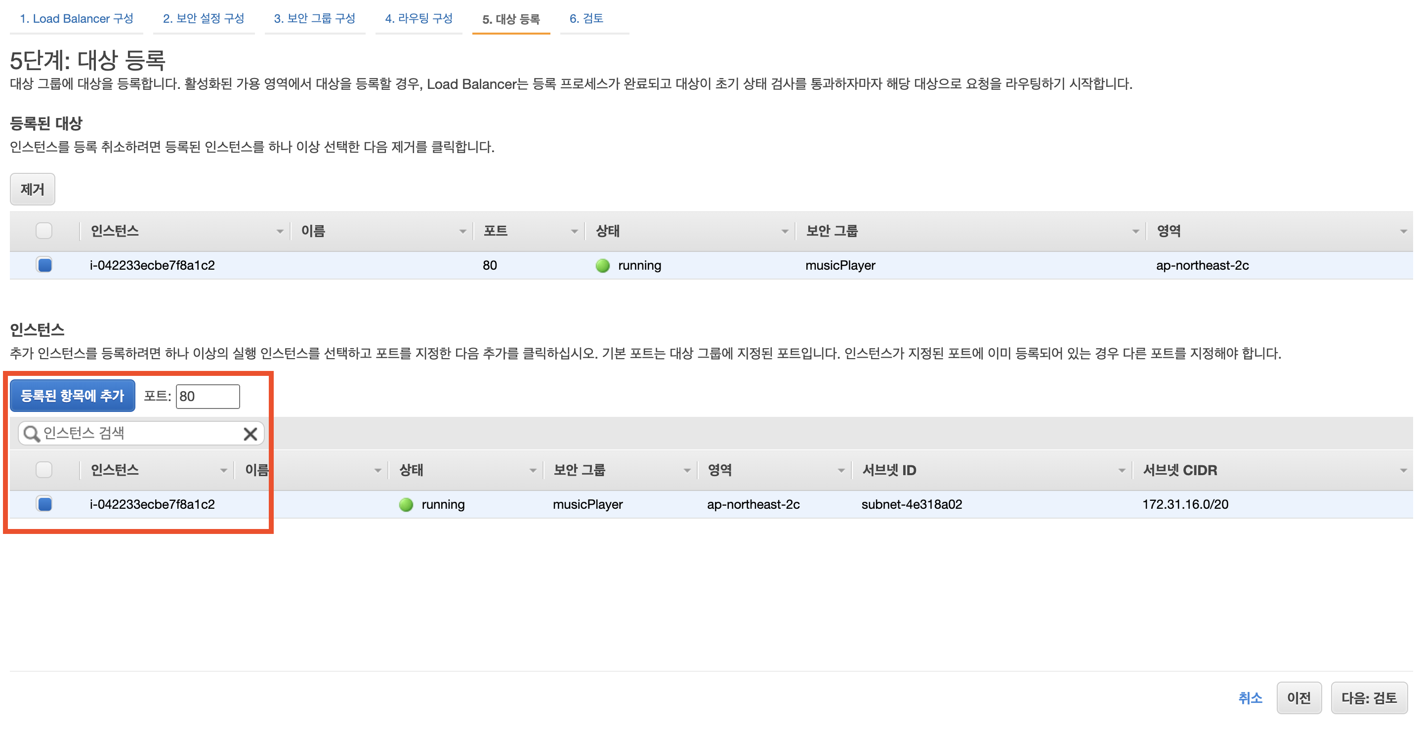This screenshot has width=1422, height=732.
Task: Clear the instance search field with X
Action: click(250, 434)
